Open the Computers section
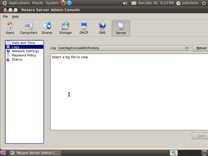208x156 pixels. [29, 28]
